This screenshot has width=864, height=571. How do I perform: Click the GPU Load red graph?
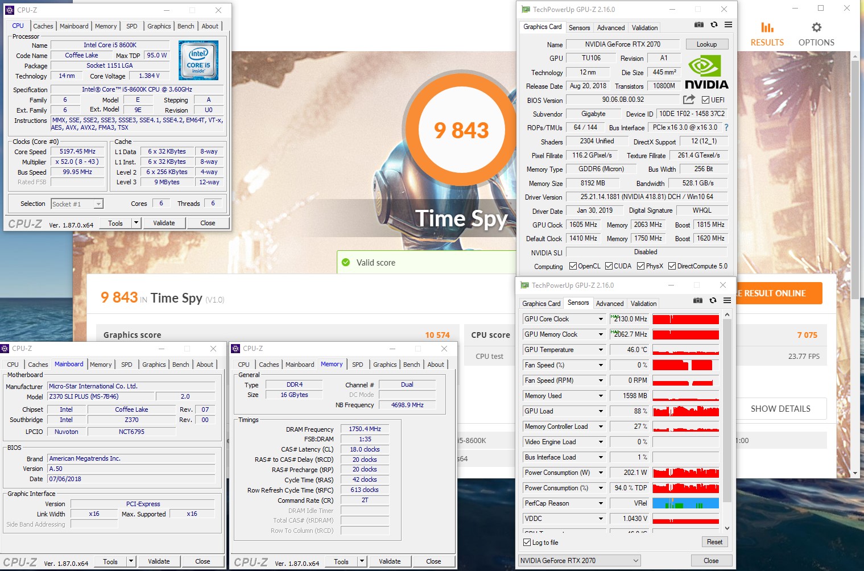pos(685,411)
